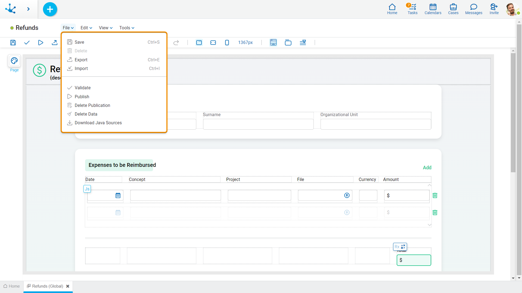Click the Surname input field
This screenshot has width=522, height=293.
[258, 124]
